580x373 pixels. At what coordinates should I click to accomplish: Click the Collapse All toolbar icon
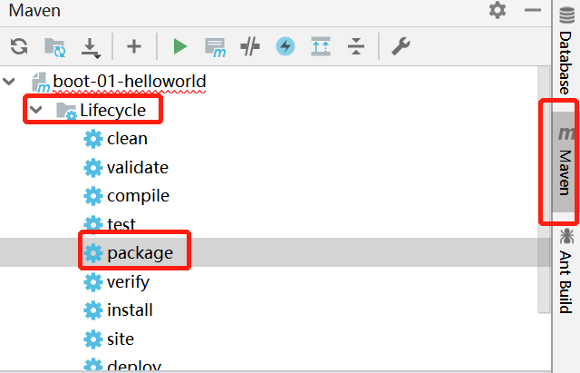coord(355,46)
